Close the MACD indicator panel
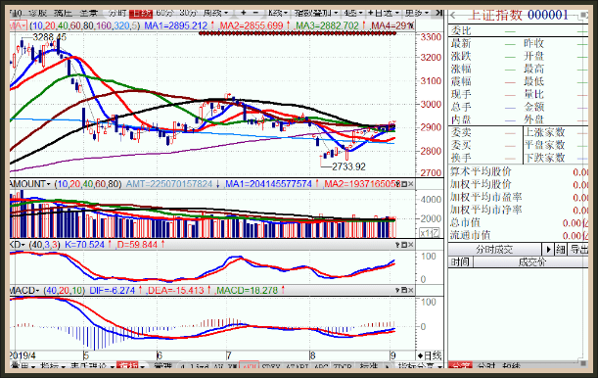 (x=411, y=291)
